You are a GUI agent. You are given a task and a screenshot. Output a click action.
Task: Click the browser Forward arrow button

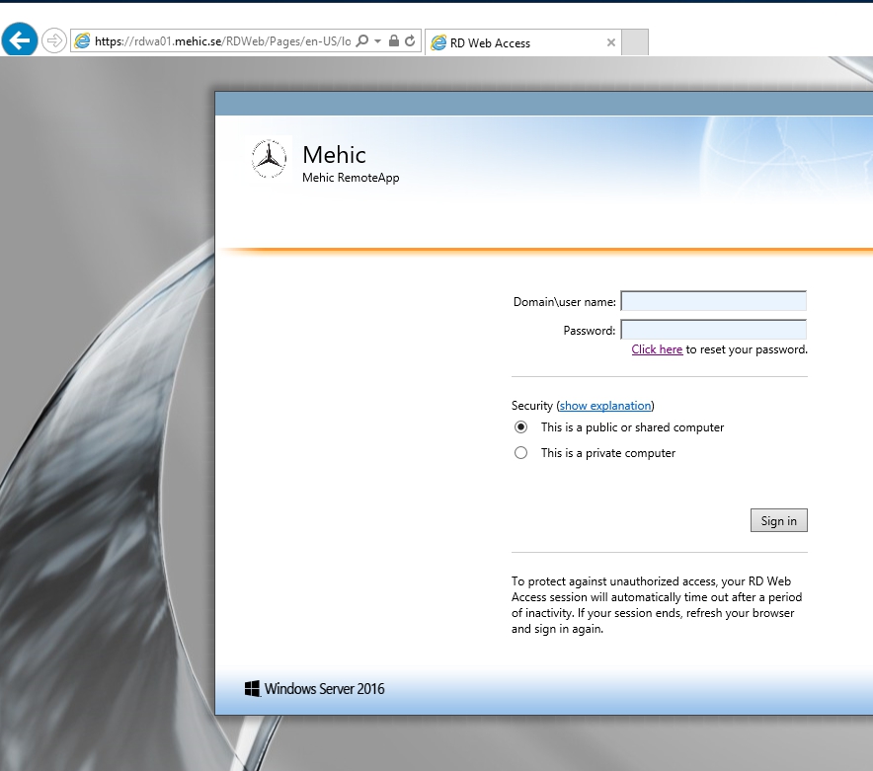pyautogui.click(x=54, y=40)
